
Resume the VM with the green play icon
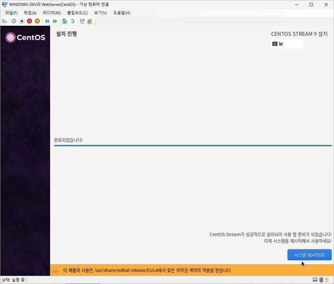[56, 21]
